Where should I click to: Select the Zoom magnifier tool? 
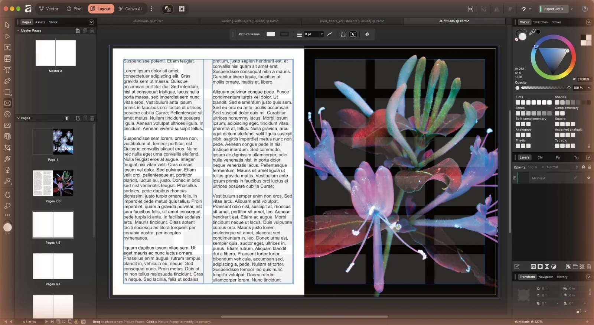(7, 206)
